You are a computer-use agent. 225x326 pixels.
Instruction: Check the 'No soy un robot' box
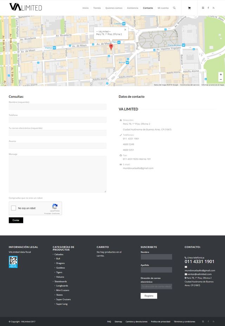click(x=13, y=208)
